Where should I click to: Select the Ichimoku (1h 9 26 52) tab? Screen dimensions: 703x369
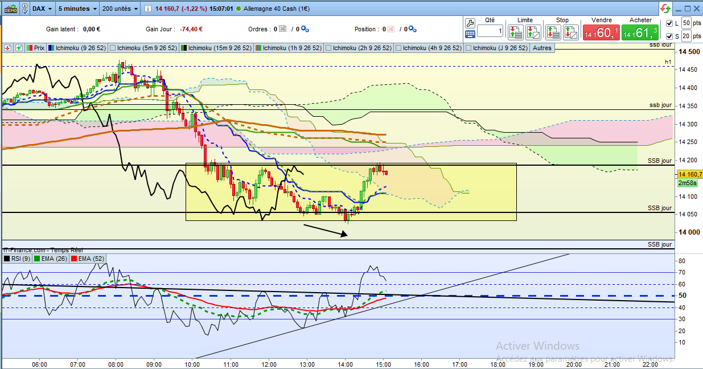click(x=289, y=48)
